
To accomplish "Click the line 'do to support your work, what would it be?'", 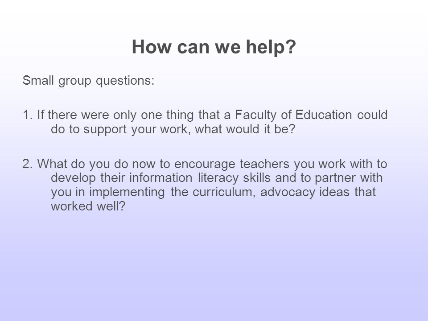I will click(x=173, y=129).
